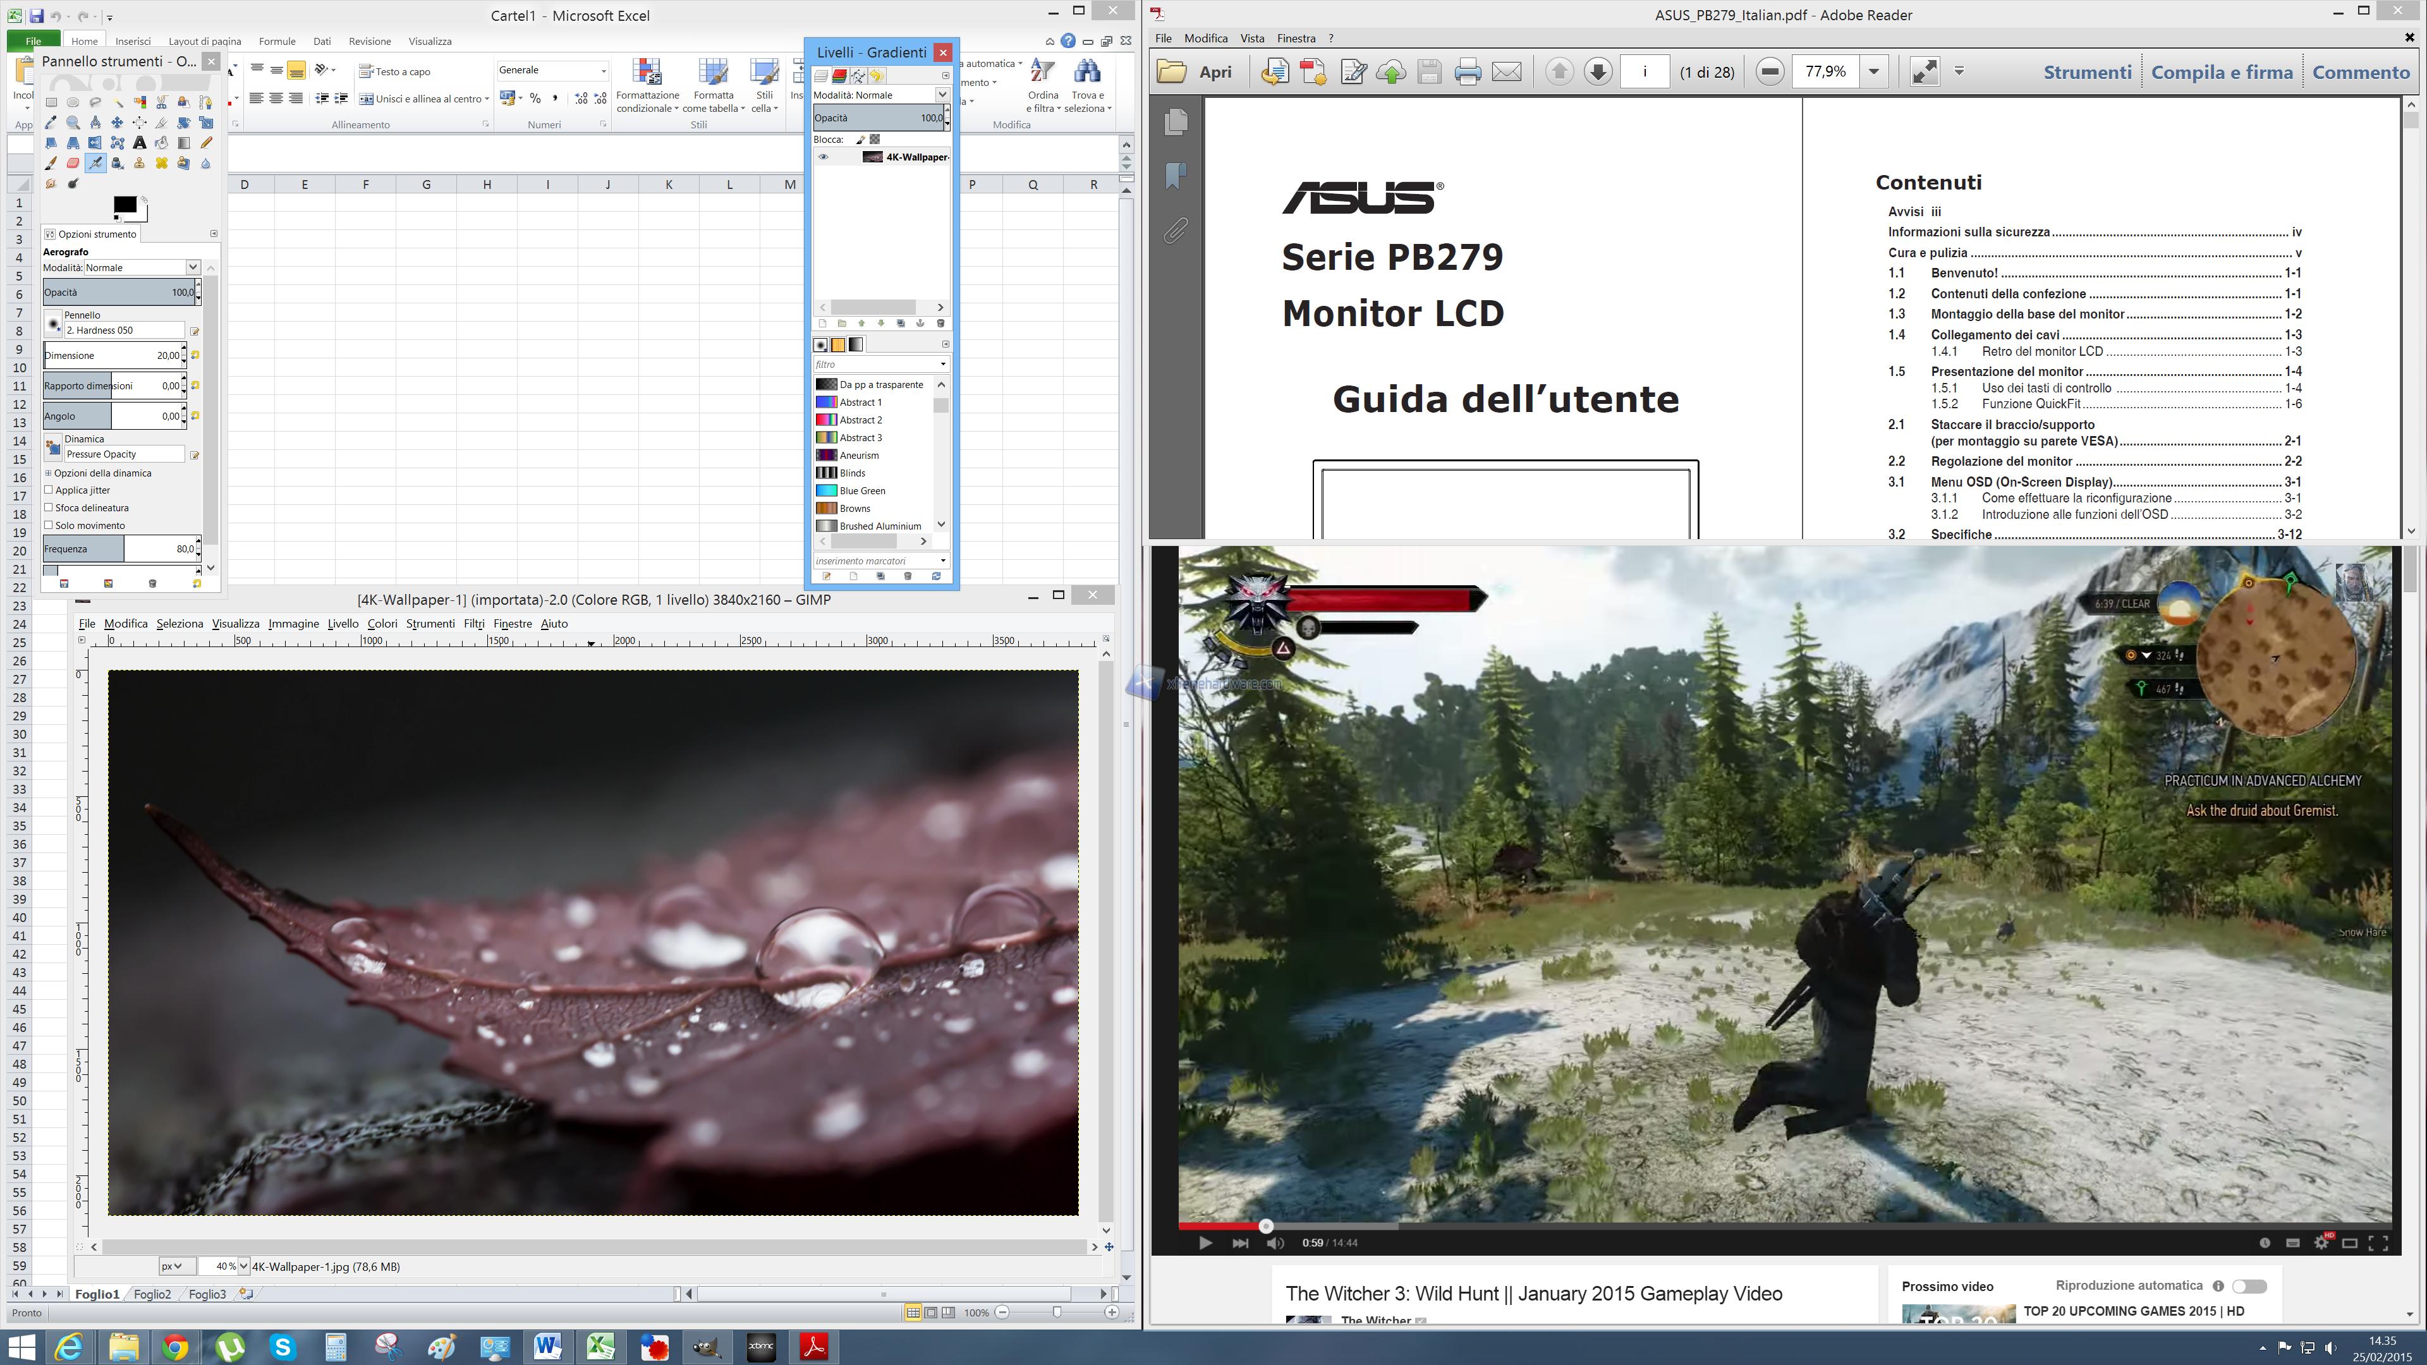This screenshot has height=1365, width=2427.
Task: Select the Text tool in GIMP toolbox
Action: point(140,143)
